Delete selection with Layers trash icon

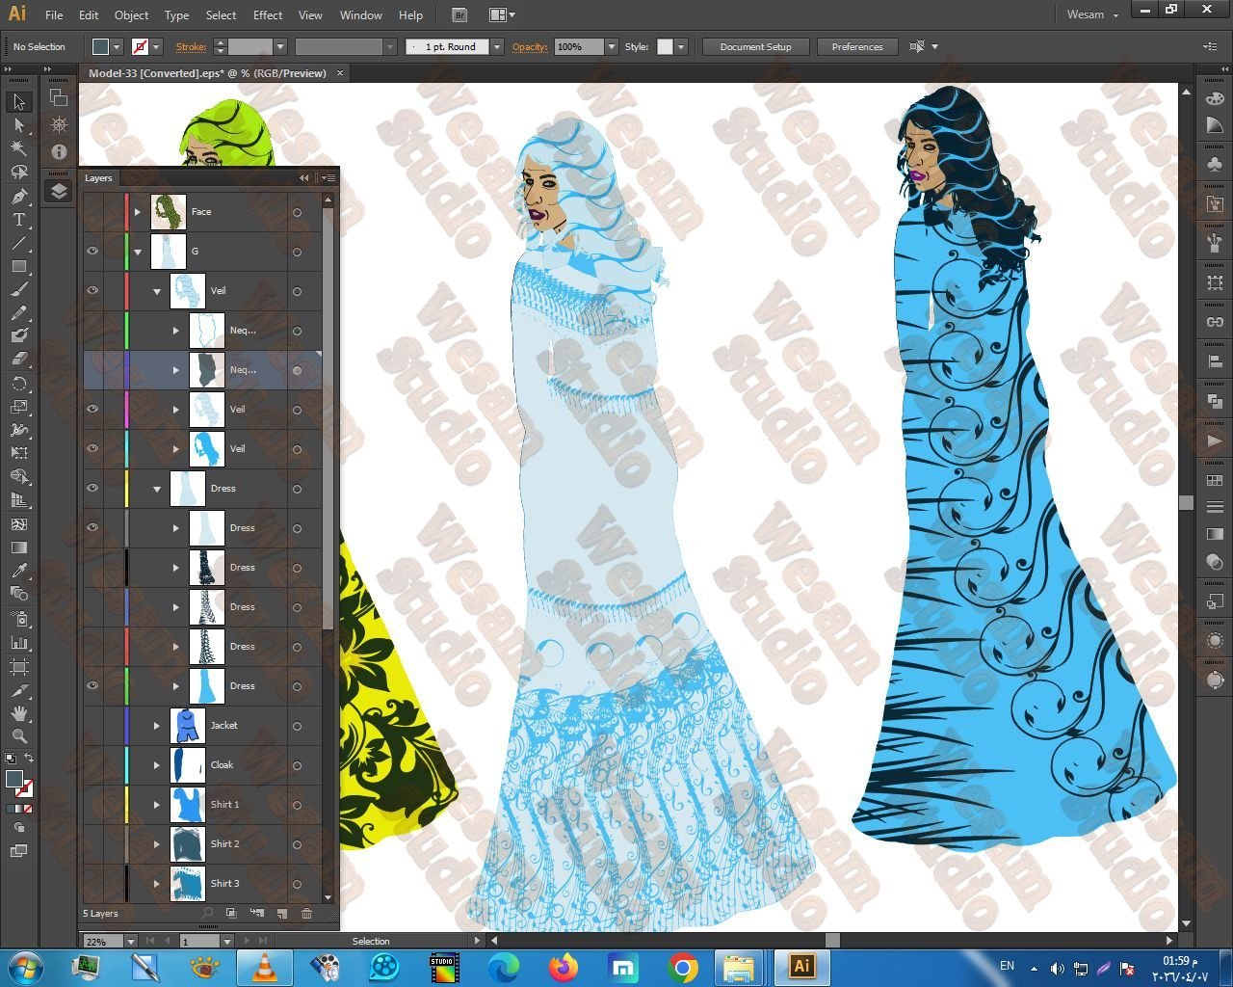306,913
